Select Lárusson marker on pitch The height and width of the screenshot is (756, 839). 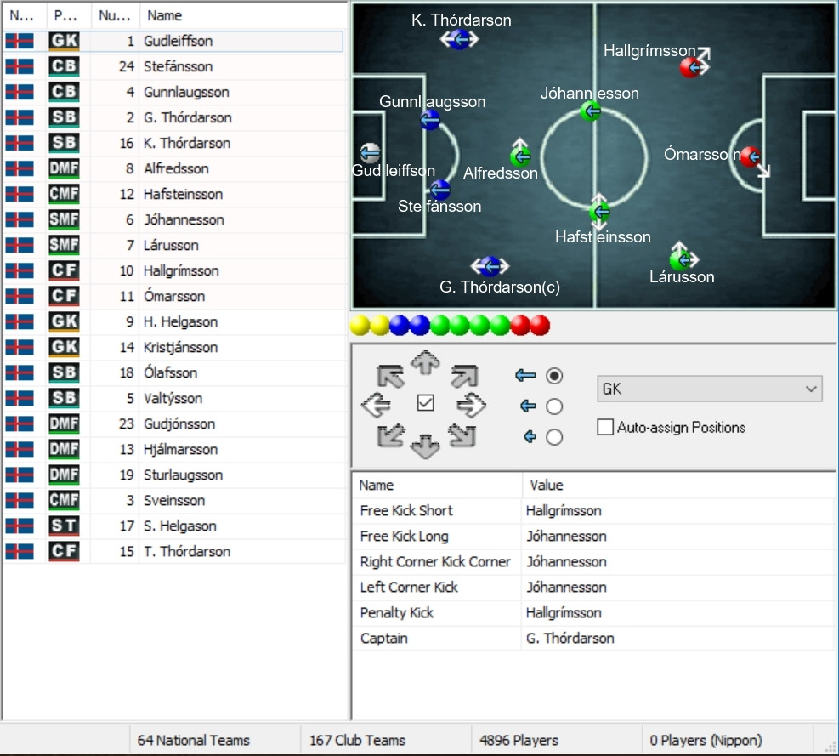click(x=680, y=260)
